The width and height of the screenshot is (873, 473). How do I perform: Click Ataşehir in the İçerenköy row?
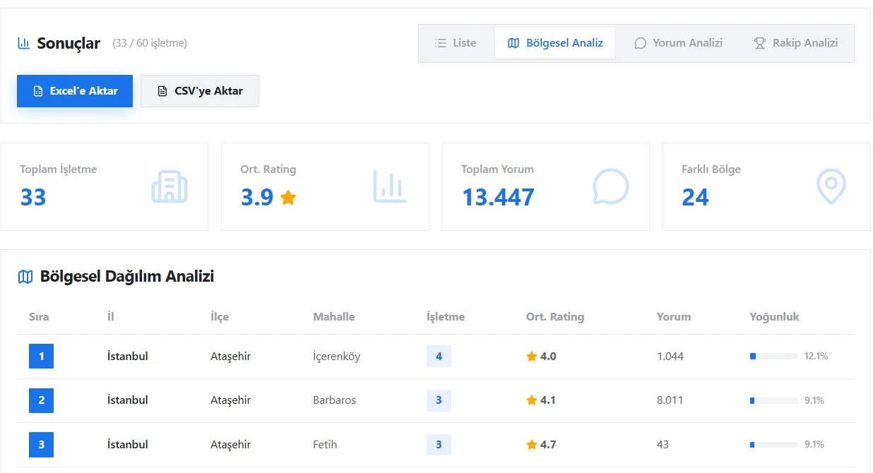coord(230,357)
